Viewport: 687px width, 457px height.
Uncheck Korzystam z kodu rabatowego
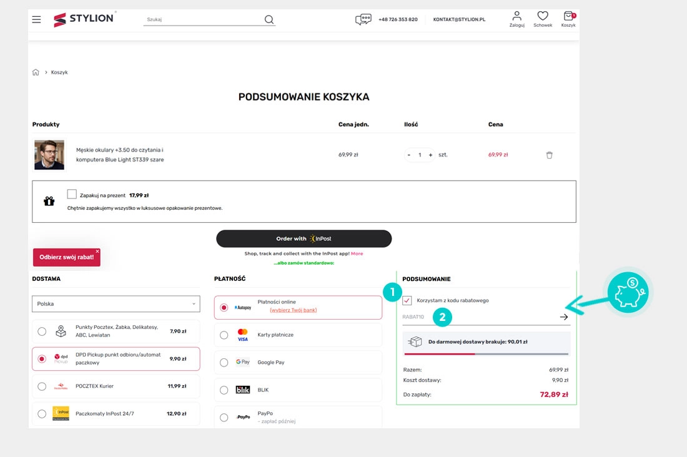[x=407, y=300]
